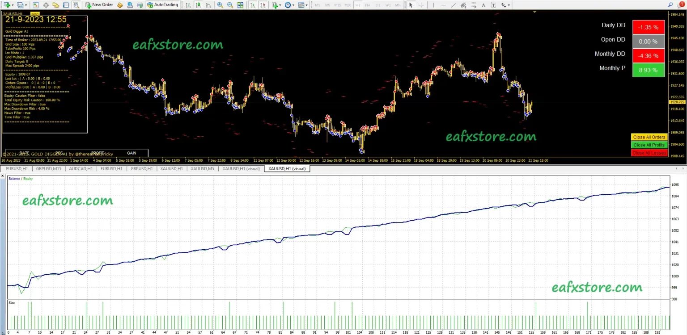The image size is (687, 335).
Task: Switch to the EURUSD,H1 first tab
Action: 17,169
